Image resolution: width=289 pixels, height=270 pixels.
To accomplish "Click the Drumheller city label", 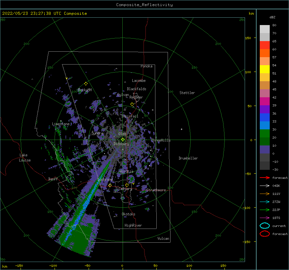I will coord(188,158).
